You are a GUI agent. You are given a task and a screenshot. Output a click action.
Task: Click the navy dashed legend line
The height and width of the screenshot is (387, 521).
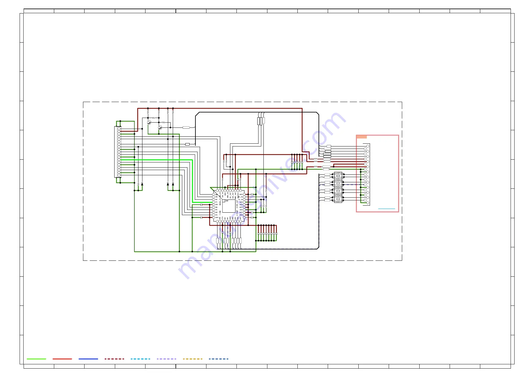tap(219, 359)
